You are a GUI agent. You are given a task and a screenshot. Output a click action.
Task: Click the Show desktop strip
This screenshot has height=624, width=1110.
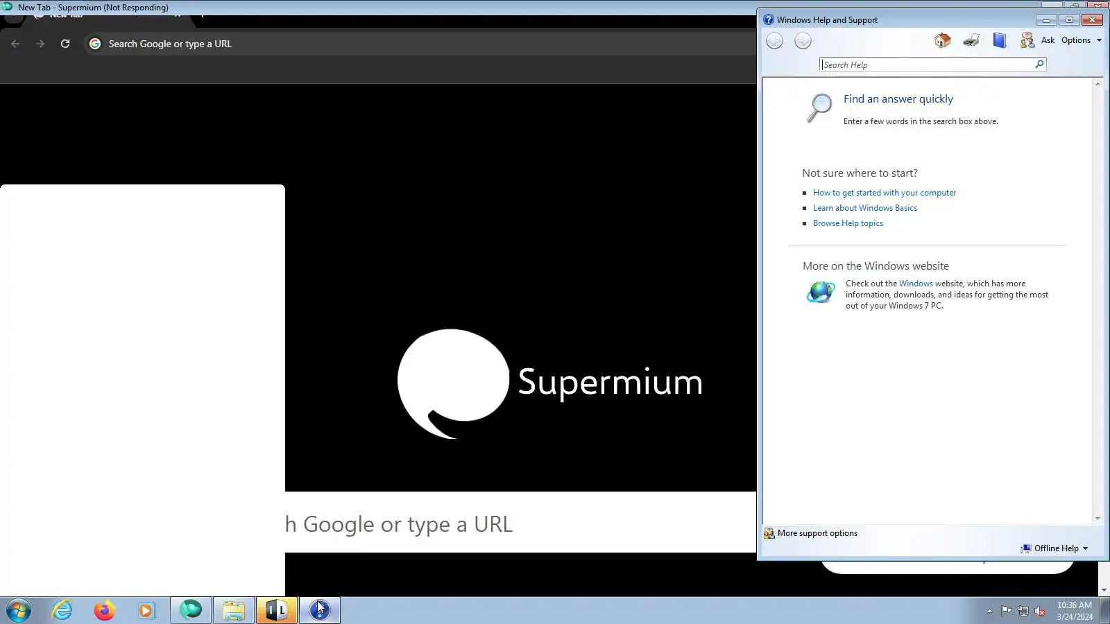[1104, 611]
